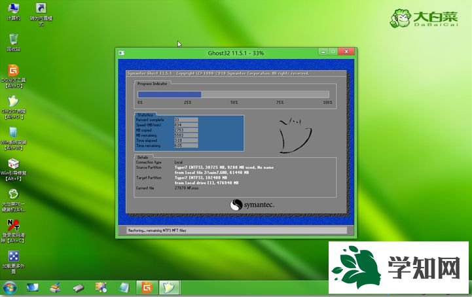
Task: Click the MB remaining value field
Action: point(186,135)
